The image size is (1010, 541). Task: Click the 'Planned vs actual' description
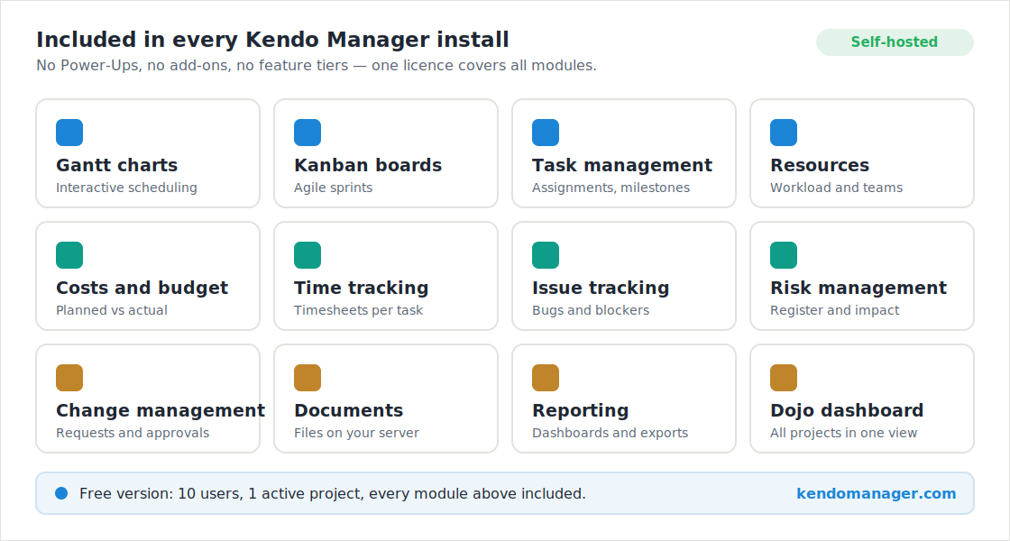coord(112,310)
